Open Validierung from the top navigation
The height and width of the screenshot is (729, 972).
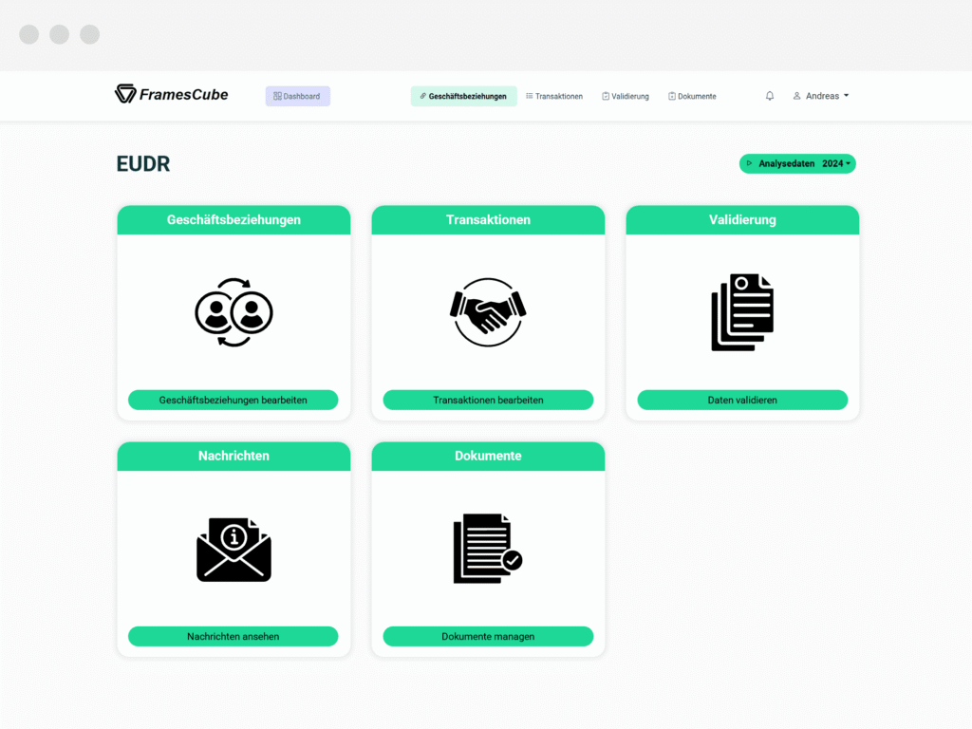tap(626, 96)
